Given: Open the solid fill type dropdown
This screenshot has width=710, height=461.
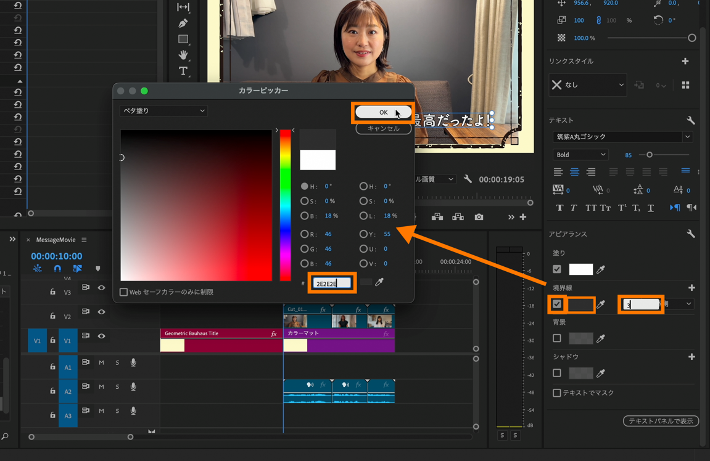Looking at the screenshot, I should pyautogui.click(x=163, y=111).
